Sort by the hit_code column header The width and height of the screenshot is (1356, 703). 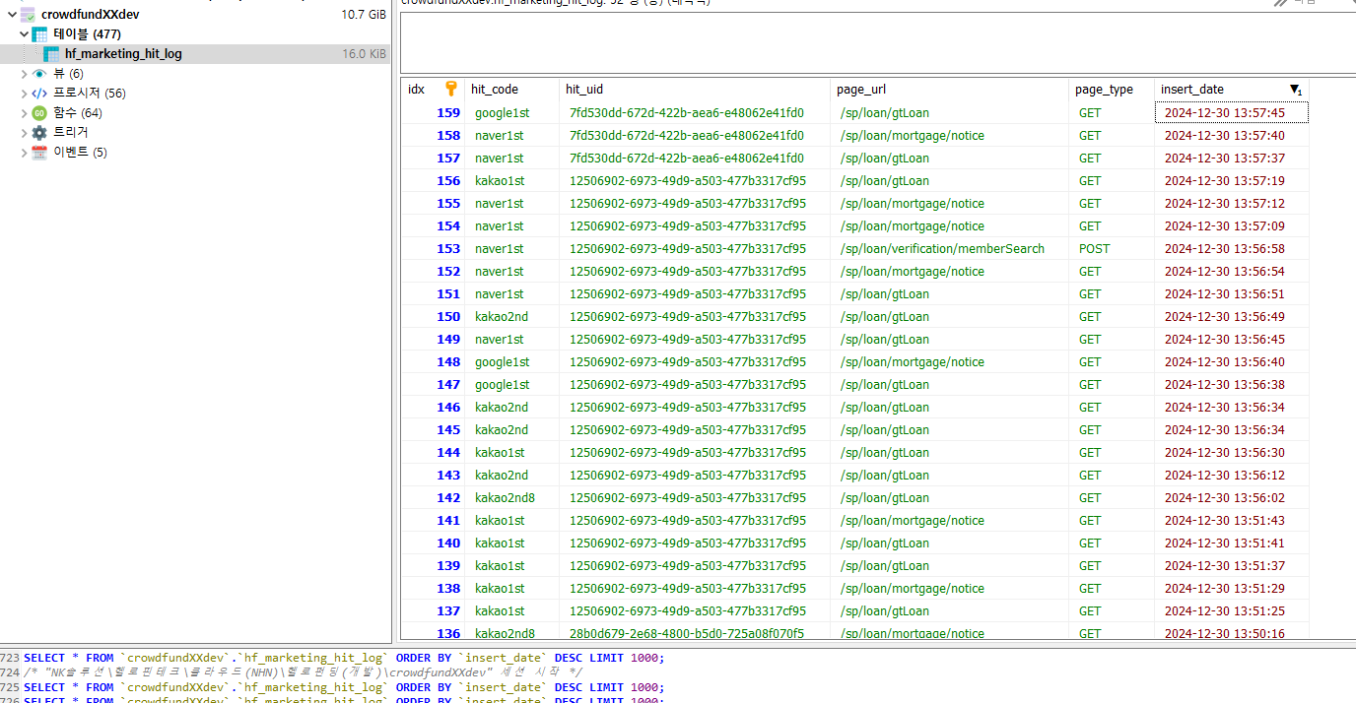click(511, 89)
